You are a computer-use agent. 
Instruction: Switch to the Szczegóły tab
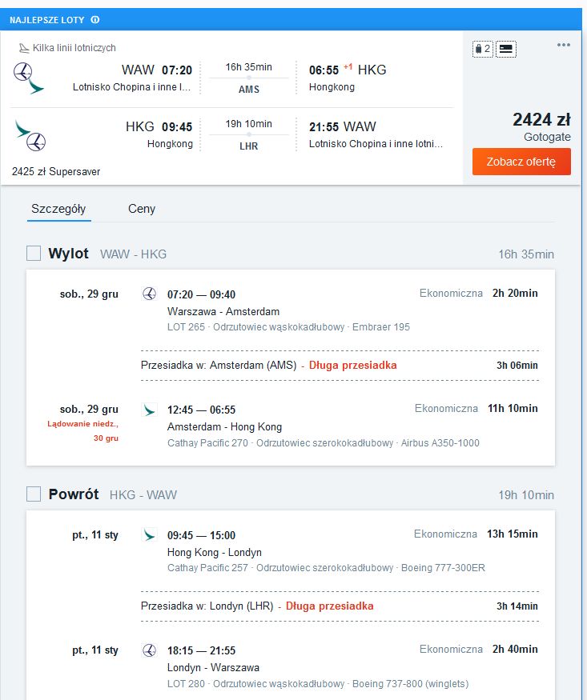pos(58,209)
